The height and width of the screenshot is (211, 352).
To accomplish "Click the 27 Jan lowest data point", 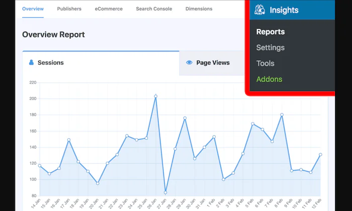I will click(165, 192).
